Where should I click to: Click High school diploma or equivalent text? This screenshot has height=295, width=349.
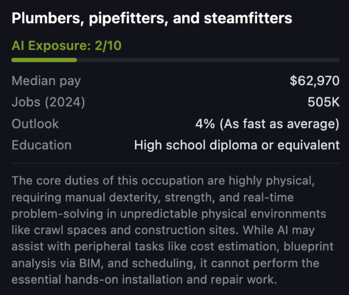(x=237, y=145)
